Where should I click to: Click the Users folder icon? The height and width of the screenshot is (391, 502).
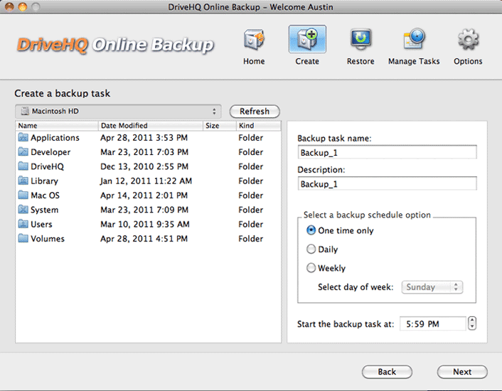click(23, 224)
